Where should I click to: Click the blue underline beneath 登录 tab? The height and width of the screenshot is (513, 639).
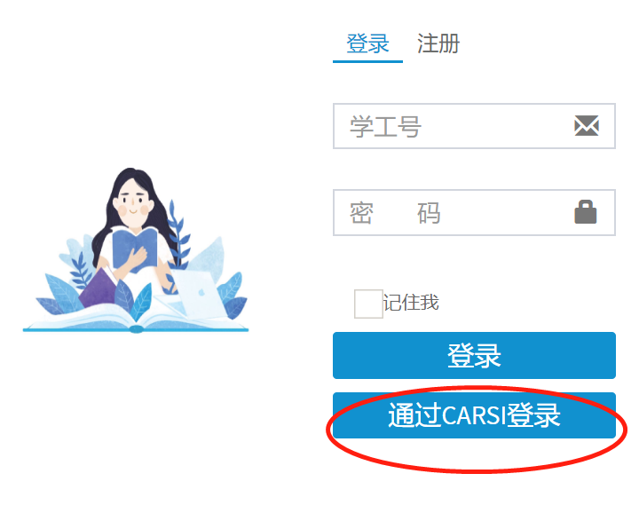tap(367, 61)
